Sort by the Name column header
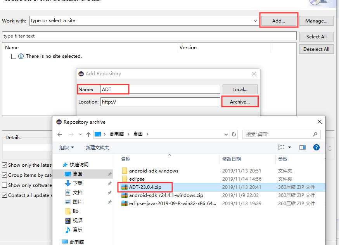Screen dimensions: 339x245 point(12,48)
